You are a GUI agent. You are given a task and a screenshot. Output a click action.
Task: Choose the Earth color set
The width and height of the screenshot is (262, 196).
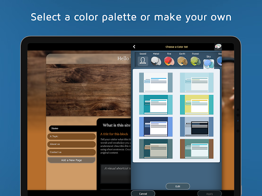182,61
